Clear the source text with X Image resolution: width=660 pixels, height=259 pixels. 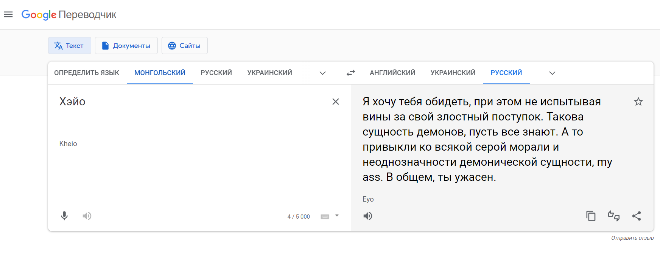coord(336,102)
